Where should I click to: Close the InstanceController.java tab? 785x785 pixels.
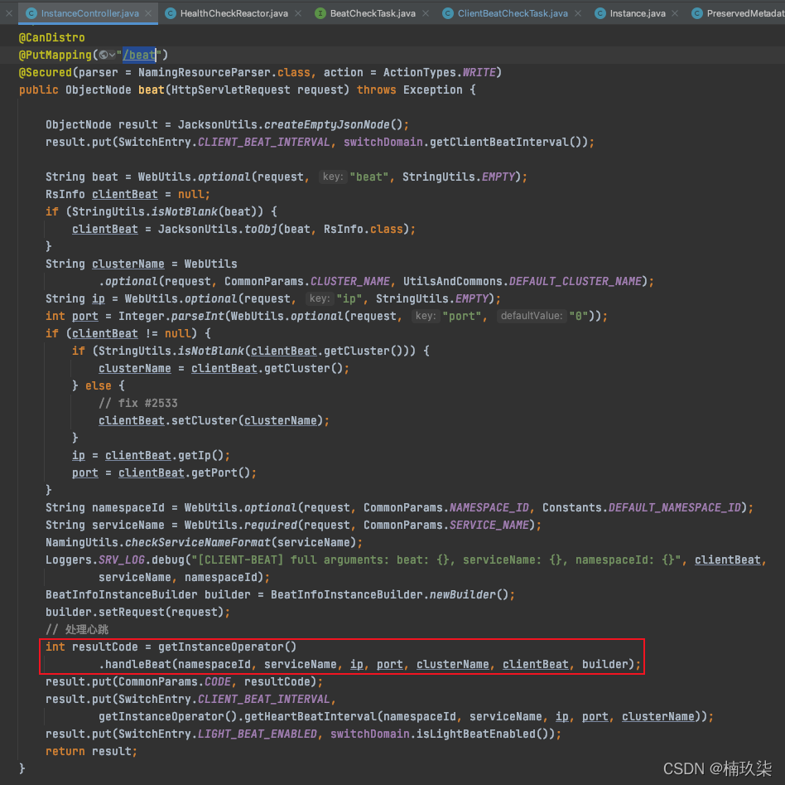point(148,13)
